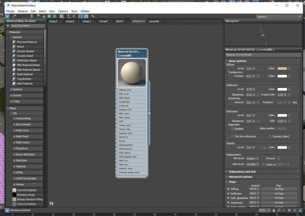305x216 pixels.
Task: Click the Zoom Extents Selected icon
Action: [295, 210]
